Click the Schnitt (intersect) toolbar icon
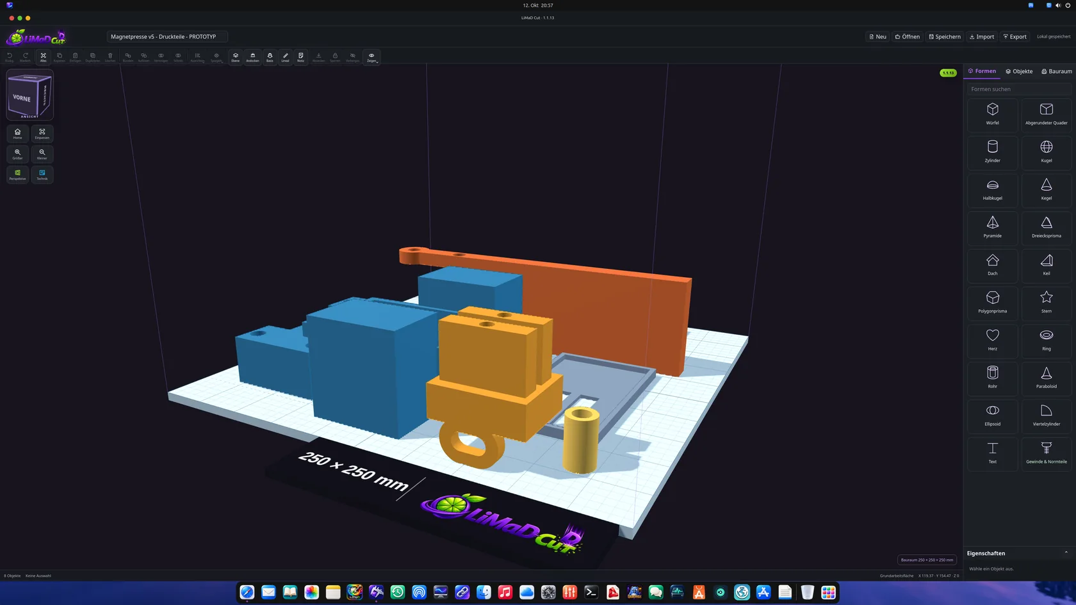Image resolution: width=1076 pixels, height=605 pixels. pyautogui.click(x=178, y=57)
